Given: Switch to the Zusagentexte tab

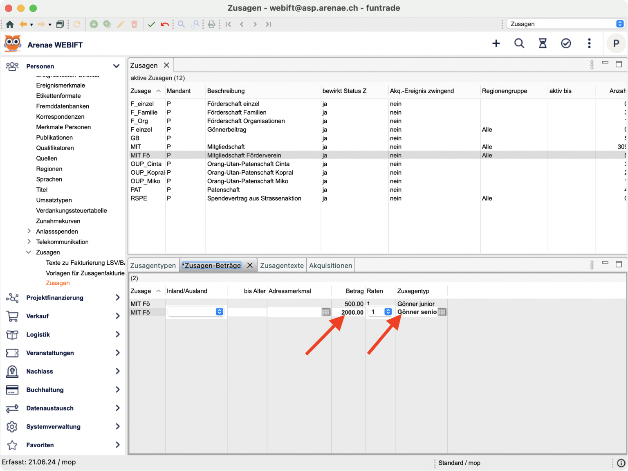Looking at the screenshot, I should coord(282,266).
